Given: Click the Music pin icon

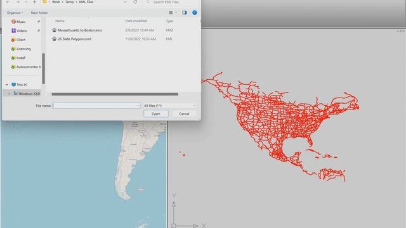Looking at the screenshot, I should [39, 22].
